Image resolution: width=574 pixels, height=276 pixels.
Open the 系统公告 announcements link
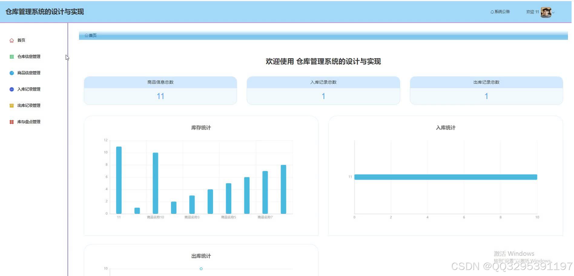point(503,11)
